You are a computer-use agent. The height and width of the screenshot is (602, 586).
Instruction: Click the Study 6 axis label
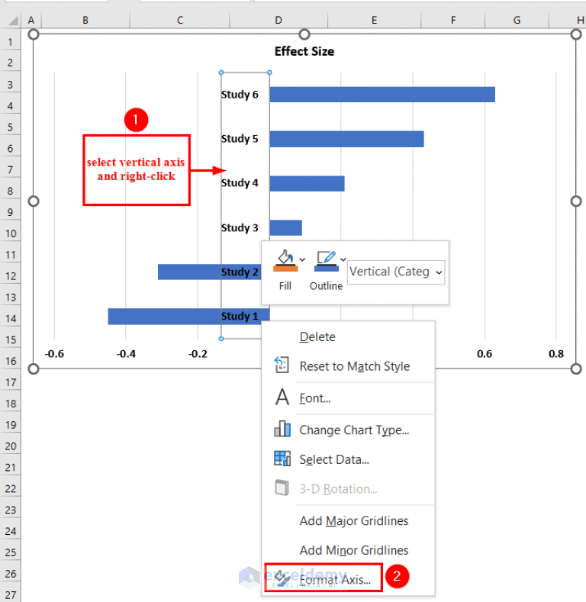coord(240,95)
